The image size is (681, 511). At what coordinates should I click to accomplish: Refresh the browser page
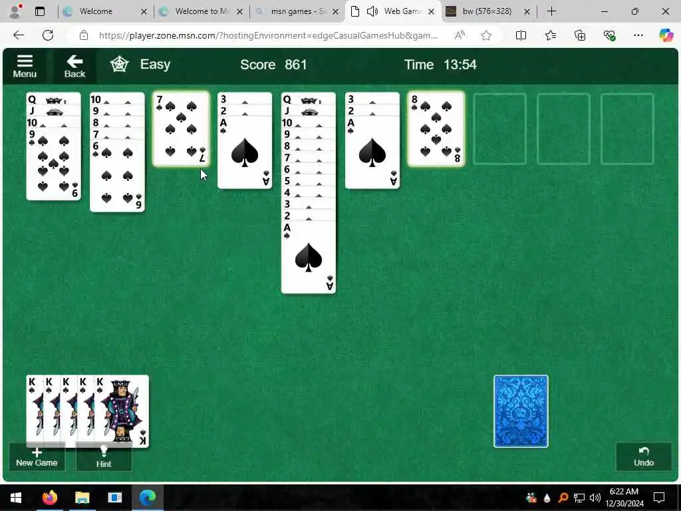coord(48,35)
